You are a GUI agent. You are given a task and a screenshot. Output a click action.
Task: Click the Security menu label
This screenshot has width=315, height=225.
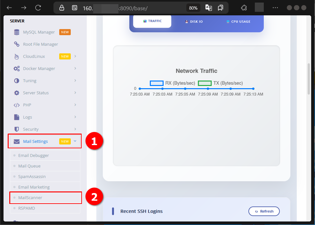(31, 129)
